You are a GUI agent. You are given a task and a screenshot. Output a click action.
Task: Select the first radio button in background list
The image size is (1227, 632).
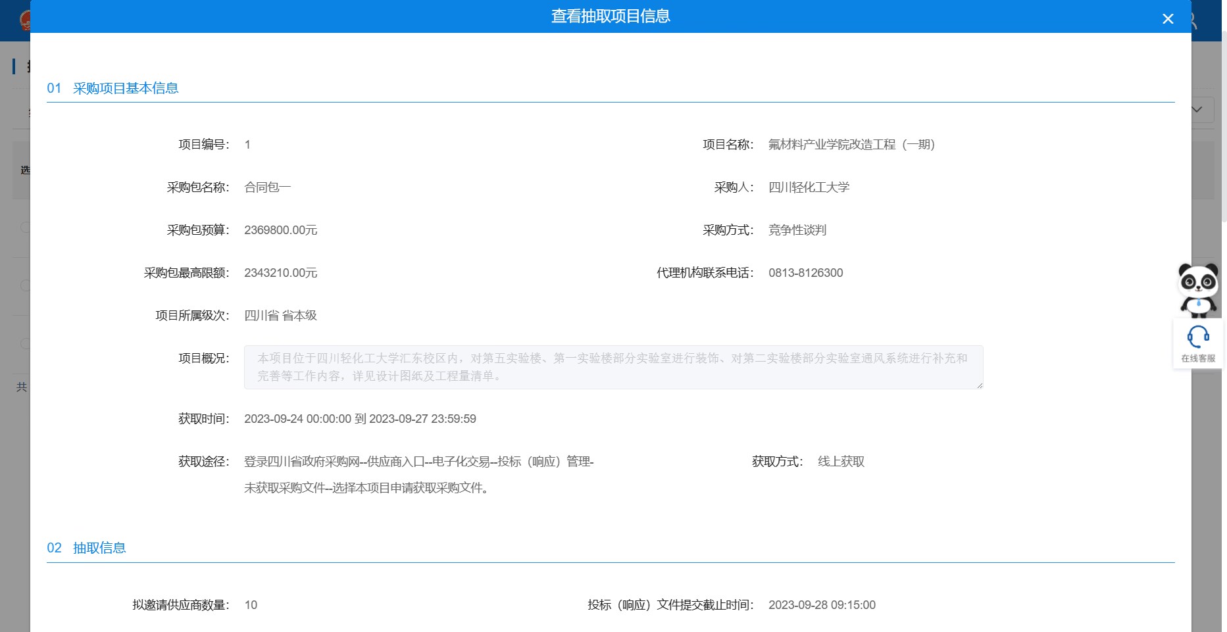pos(25,228)
